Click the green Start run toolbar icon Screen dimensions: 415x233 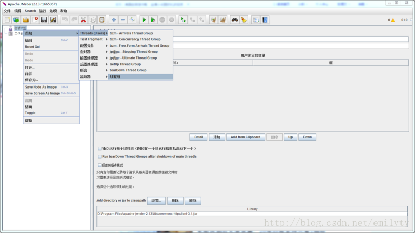(x=144, y=20)
